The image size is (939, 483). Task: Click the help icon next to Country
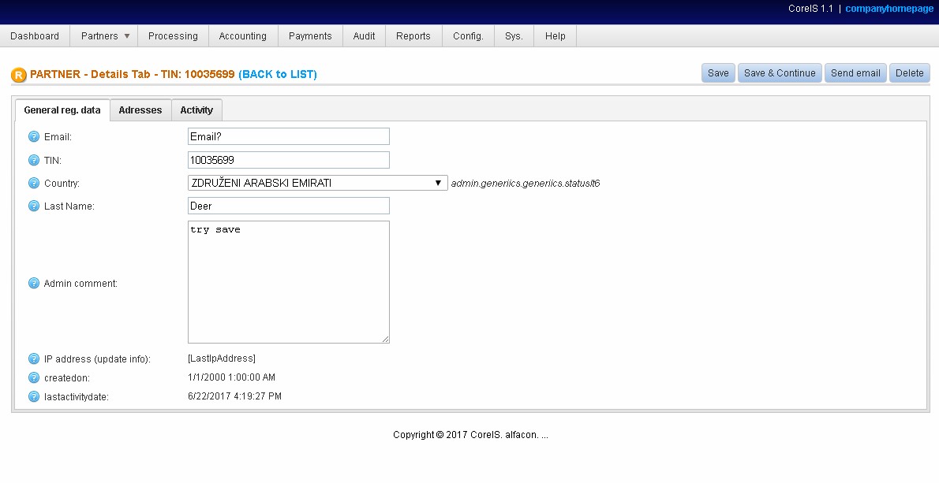(x=34, y=183)
